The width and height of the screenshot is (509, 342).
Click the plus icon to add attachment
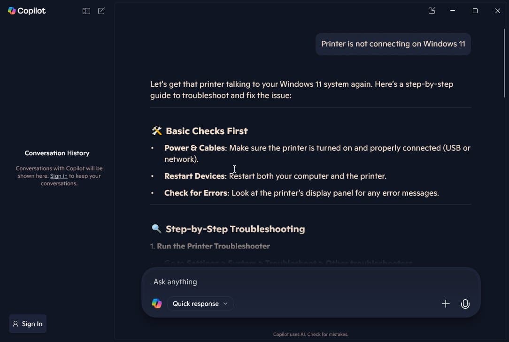[446, 304]
